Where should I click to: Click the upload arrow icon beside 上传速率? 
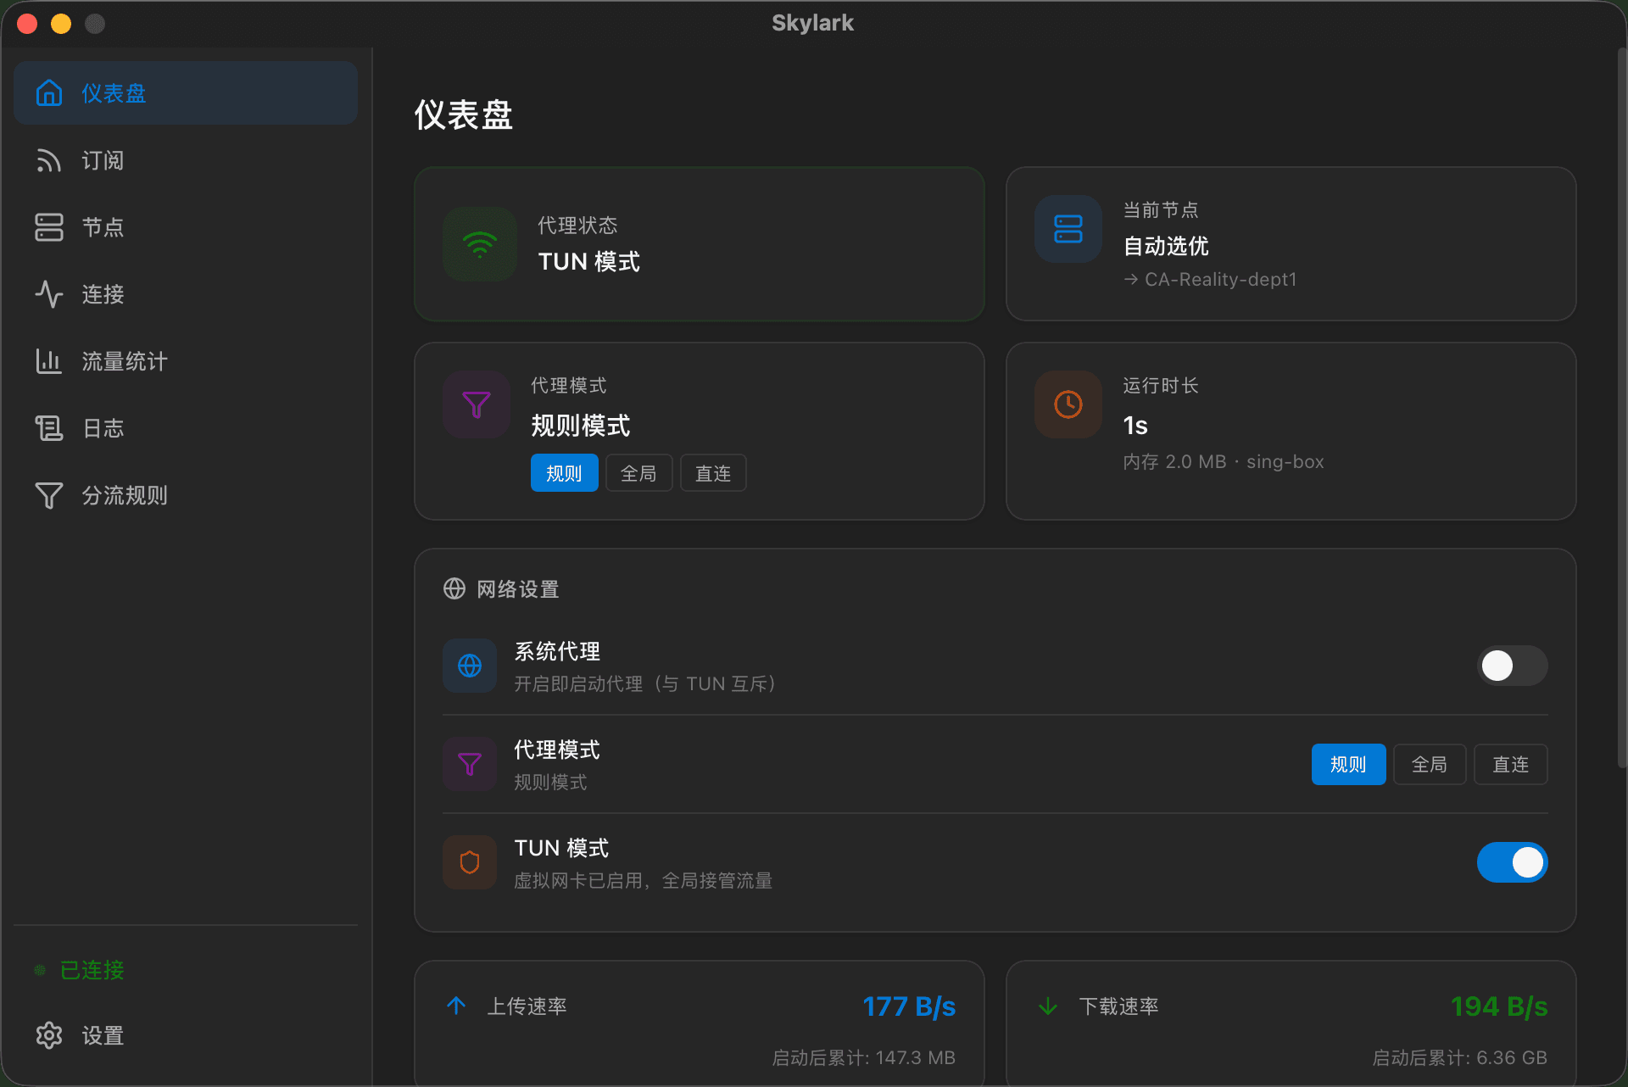(456, 1006)
